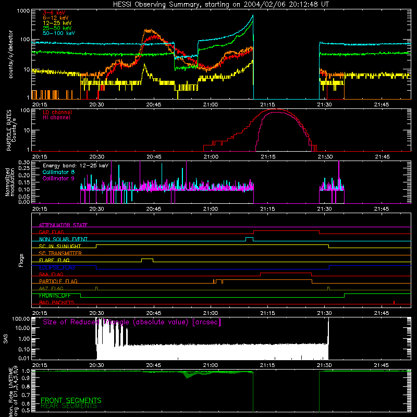
Task: Click the Normalized modulation axis label
Action: coord(10,182)
